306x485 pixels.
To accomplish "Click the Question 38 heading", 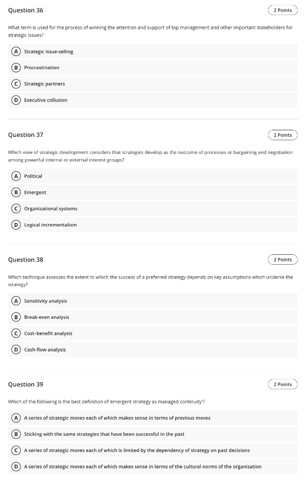I will (25, 260).
